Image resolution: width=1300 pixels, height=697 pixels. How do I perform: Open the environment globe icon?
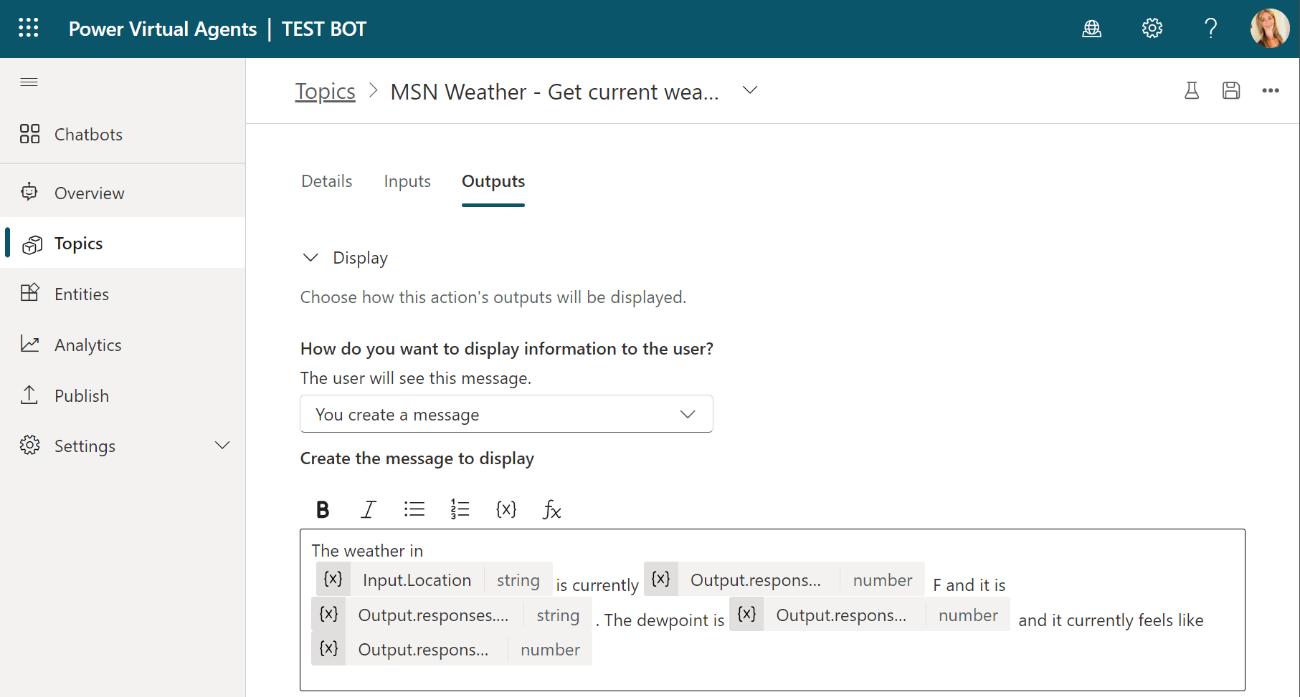pos(1091,29)
